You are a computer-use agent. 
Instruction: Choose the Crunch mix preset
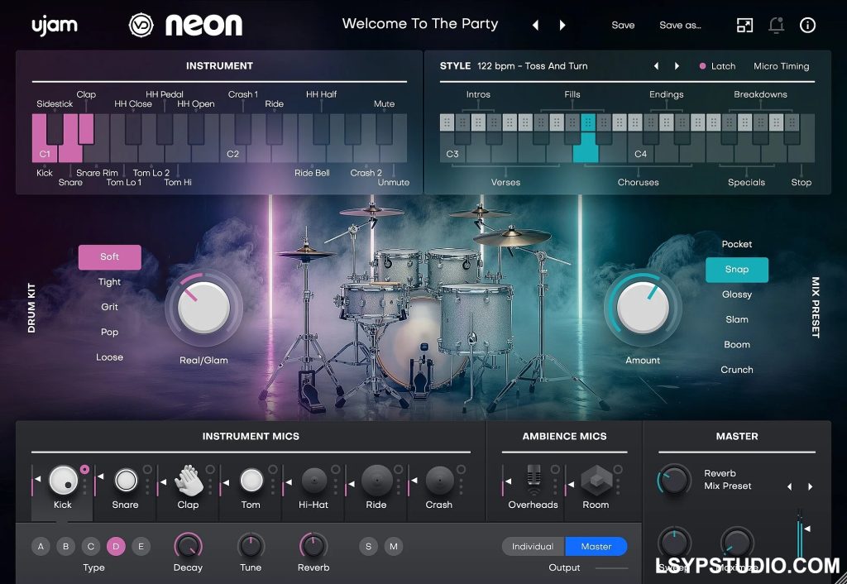[x=737, y=370]
